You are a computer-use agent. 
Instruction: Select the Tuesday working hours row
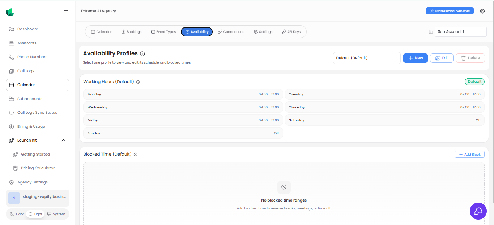385,94
